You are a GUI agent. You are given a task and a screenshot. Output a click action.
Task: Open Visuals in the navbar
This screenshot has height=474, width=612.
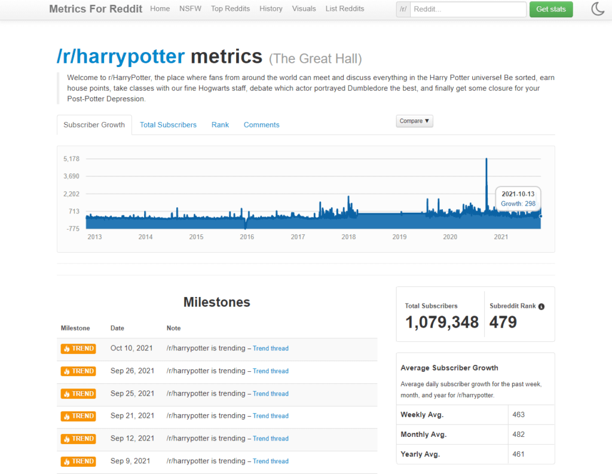[304, 8]
